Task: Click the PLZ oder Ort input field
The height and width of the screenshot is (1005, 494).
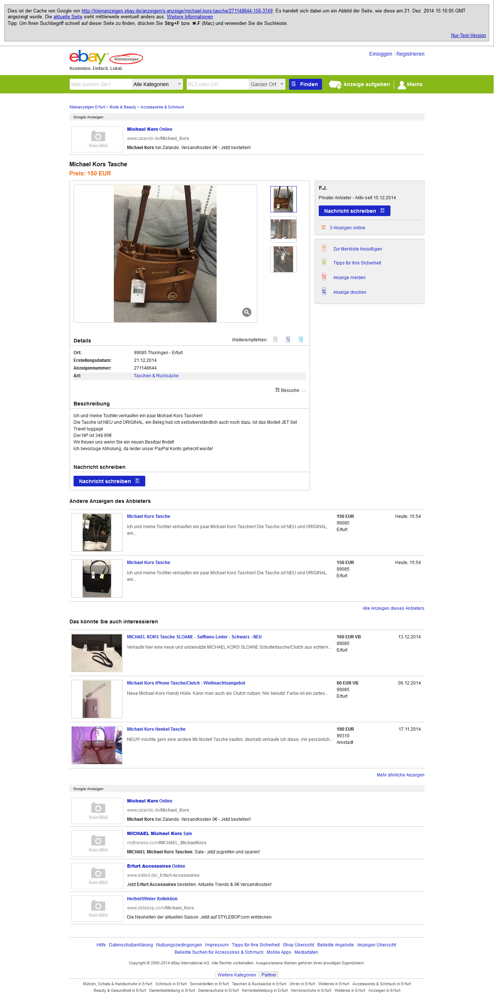Action: (218, 84)
